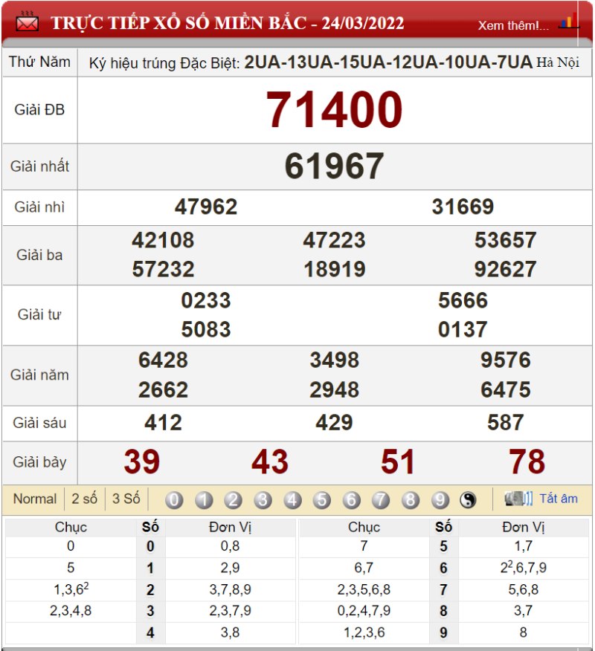Click Chục value '2,3,5,6,8' in row 7
This screenshot has width=595, height=651.
click(364, 589)
